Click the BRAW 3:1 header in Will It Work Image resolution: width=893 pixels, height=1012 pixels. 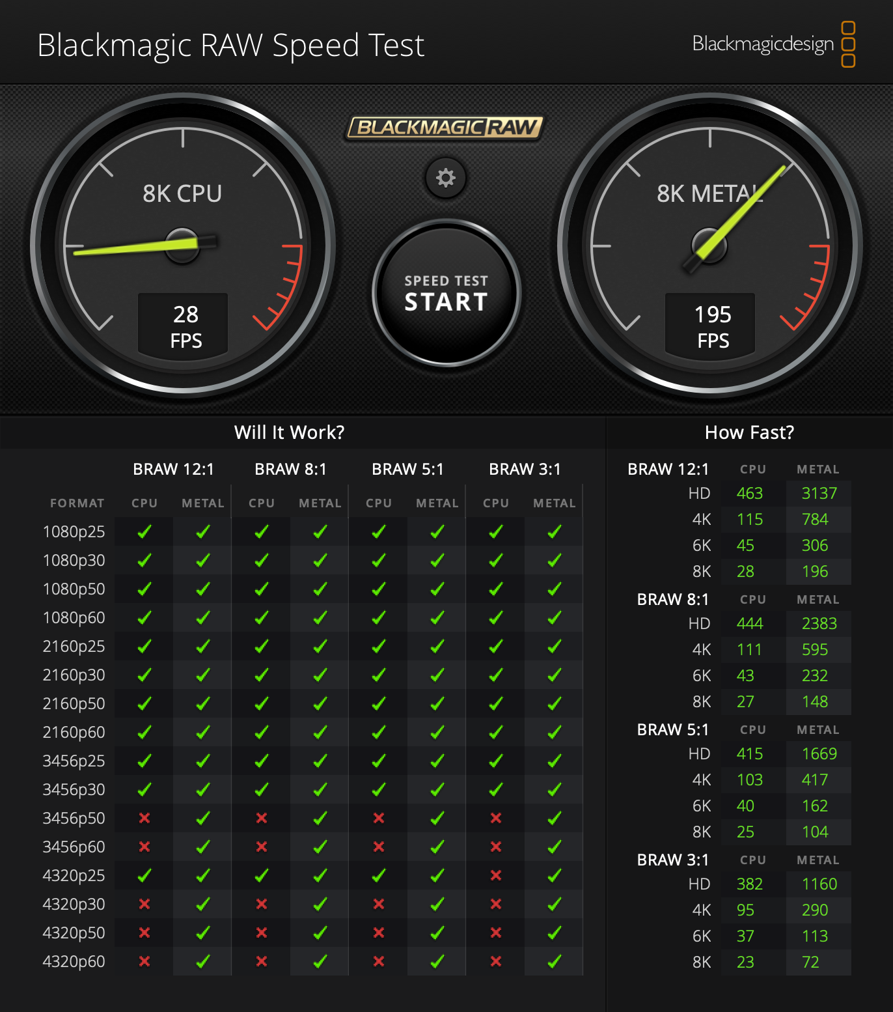click(x=525, y=470)
